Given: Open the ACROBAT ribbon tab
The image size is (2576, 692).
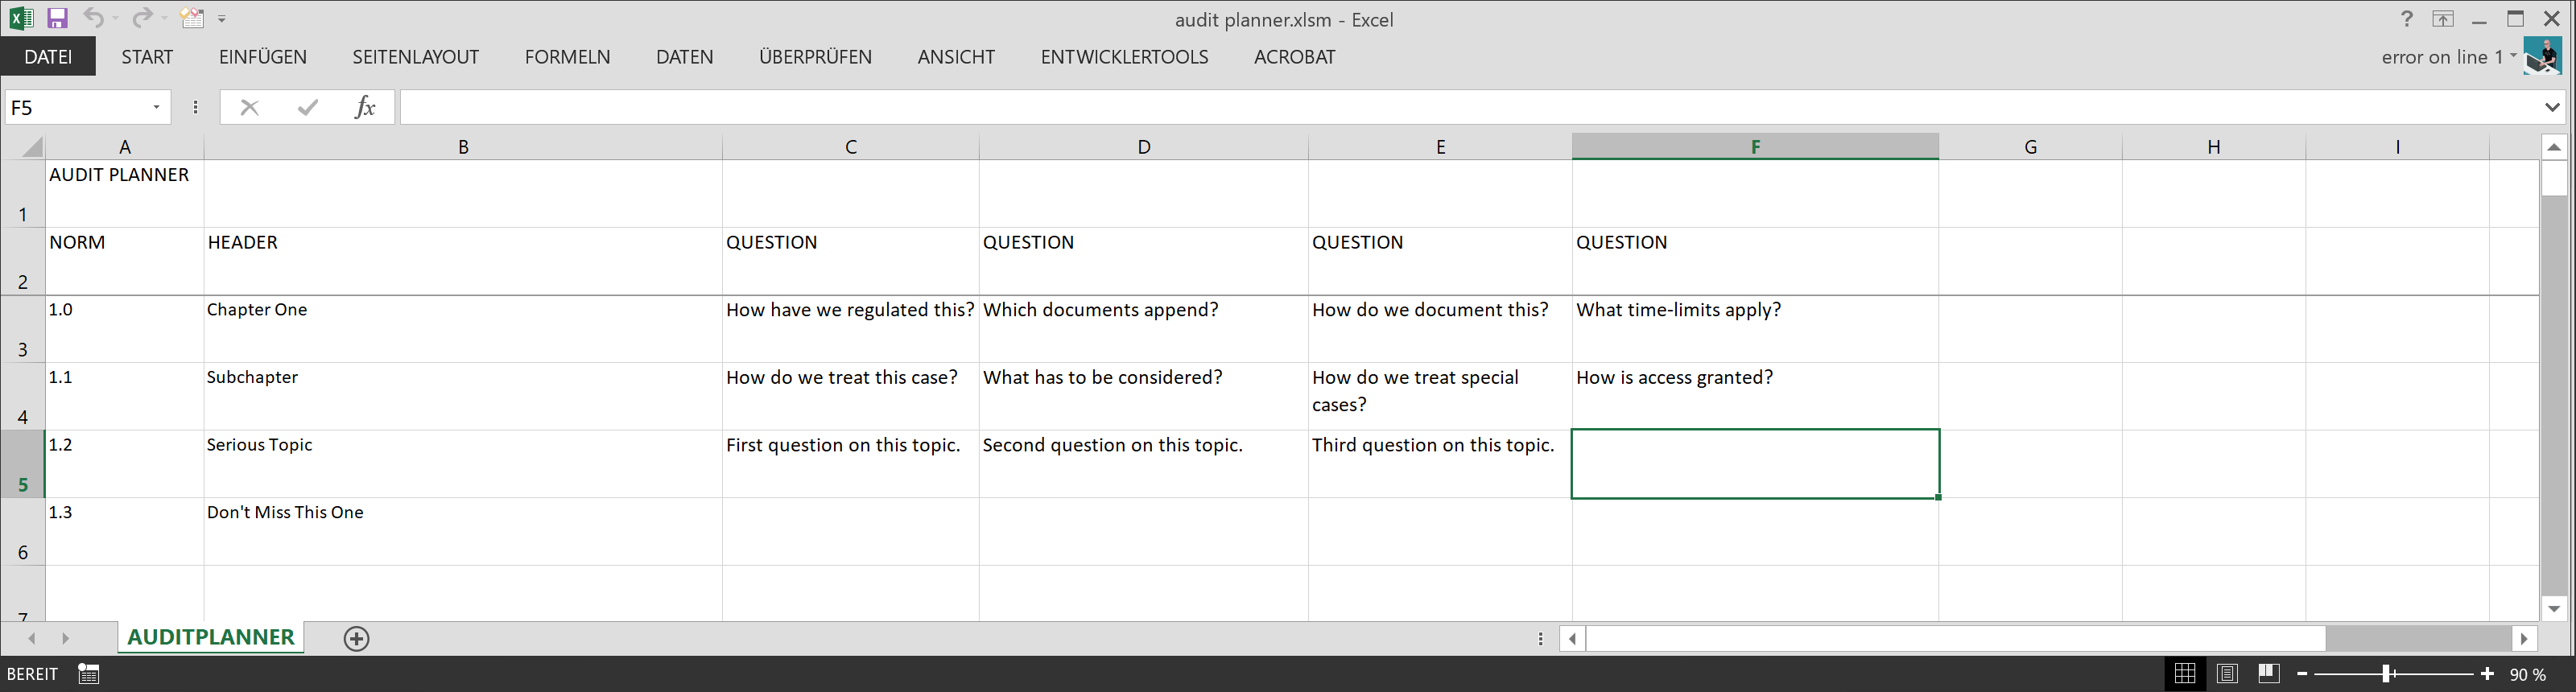Looking at the screenshot, I should (x=1295, y=57).
